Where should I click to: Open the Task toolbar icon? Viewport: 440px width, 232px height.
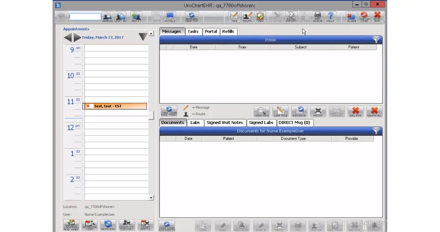(260, 17)
